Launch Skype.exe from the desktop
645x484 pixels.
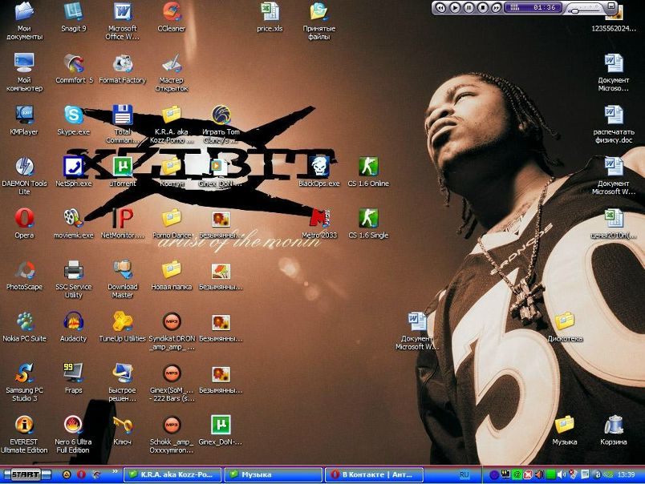tap(73, 115)
